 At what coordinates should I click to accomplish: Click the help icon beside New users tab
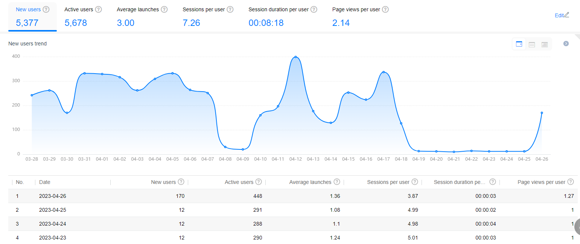pos(46,9)
